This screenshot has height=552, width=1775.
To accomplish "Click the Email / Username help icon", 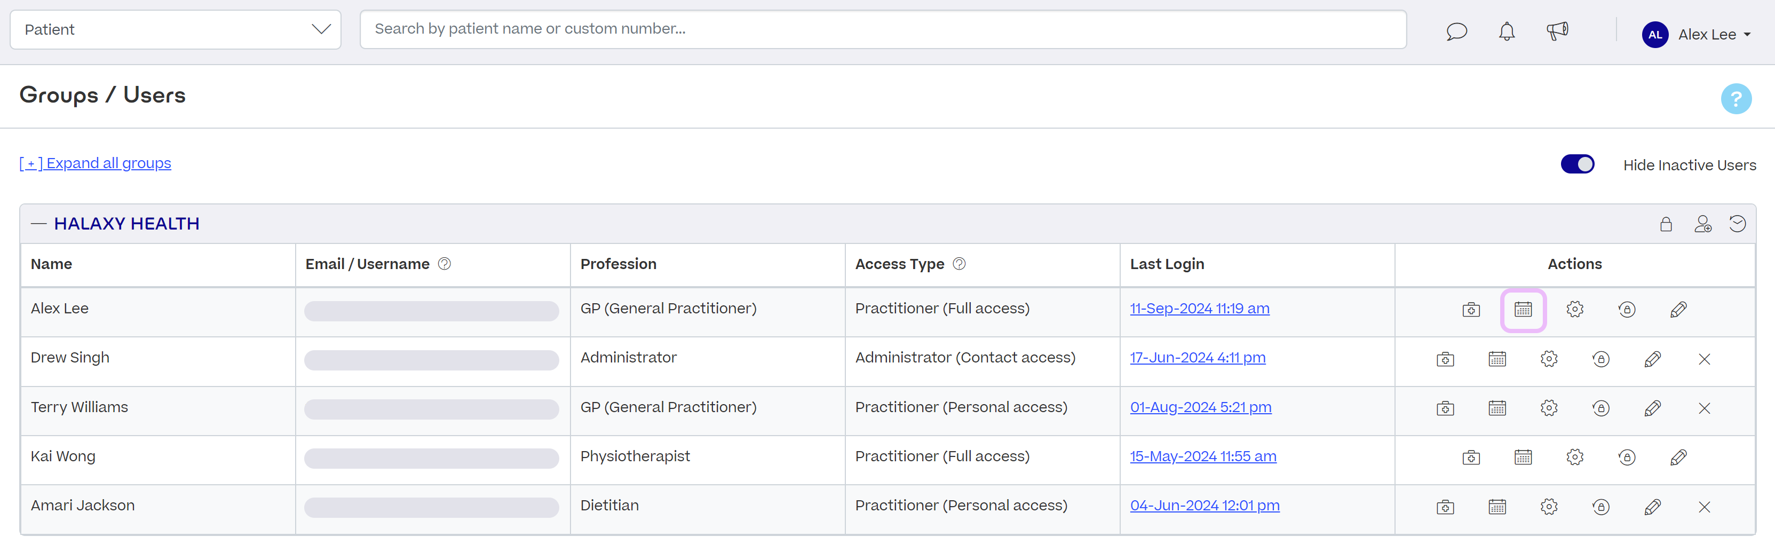I will pos(445,263).
